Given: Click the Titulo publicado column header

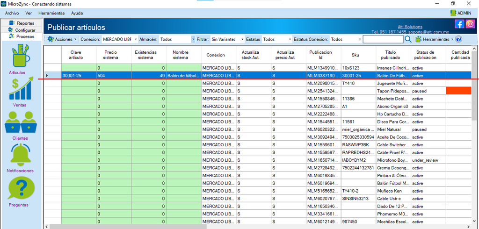Looking at the screenshot, I should (x=393, y=55).
